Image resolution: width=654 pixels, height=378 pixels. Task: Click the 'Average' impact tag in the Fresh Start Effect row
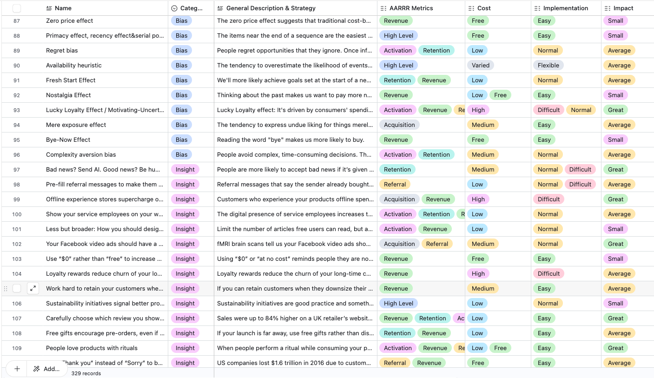tap(619, 80)
